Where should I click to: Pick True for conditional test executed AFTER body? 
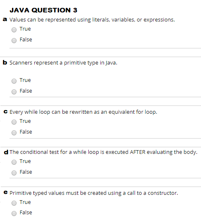[x=14, y=162]
